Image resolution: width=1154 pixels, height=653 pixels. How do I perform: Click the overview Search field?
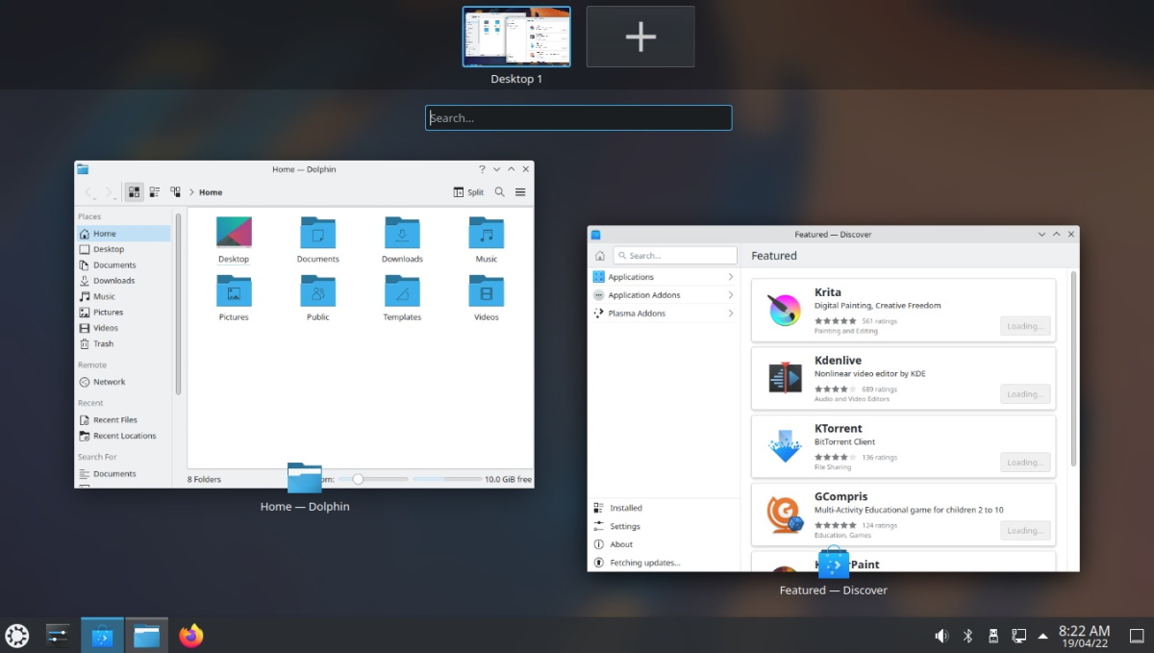coord(577,117)
